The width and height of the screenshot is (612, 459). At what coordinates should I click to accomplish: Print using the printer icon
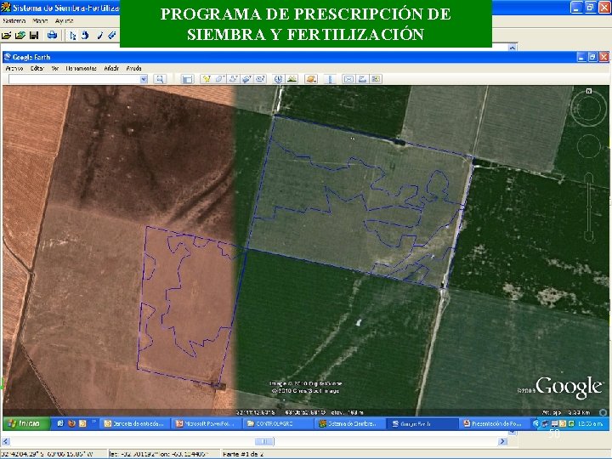click(x=52, y=36)
